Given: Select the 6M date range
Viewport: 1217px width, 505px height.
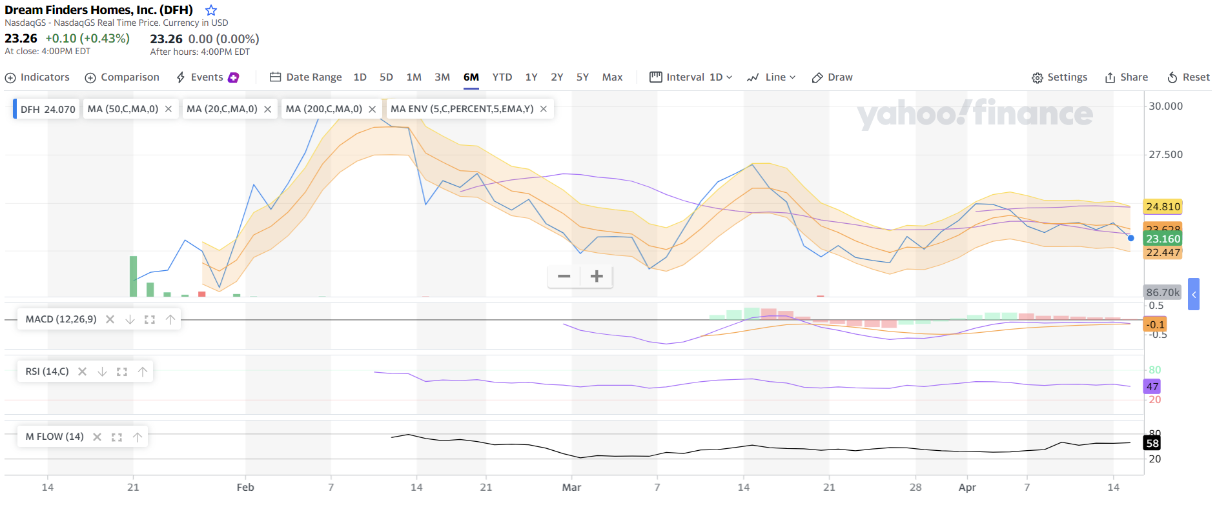Looking at the screenshot, I should (x=471, y=77).
